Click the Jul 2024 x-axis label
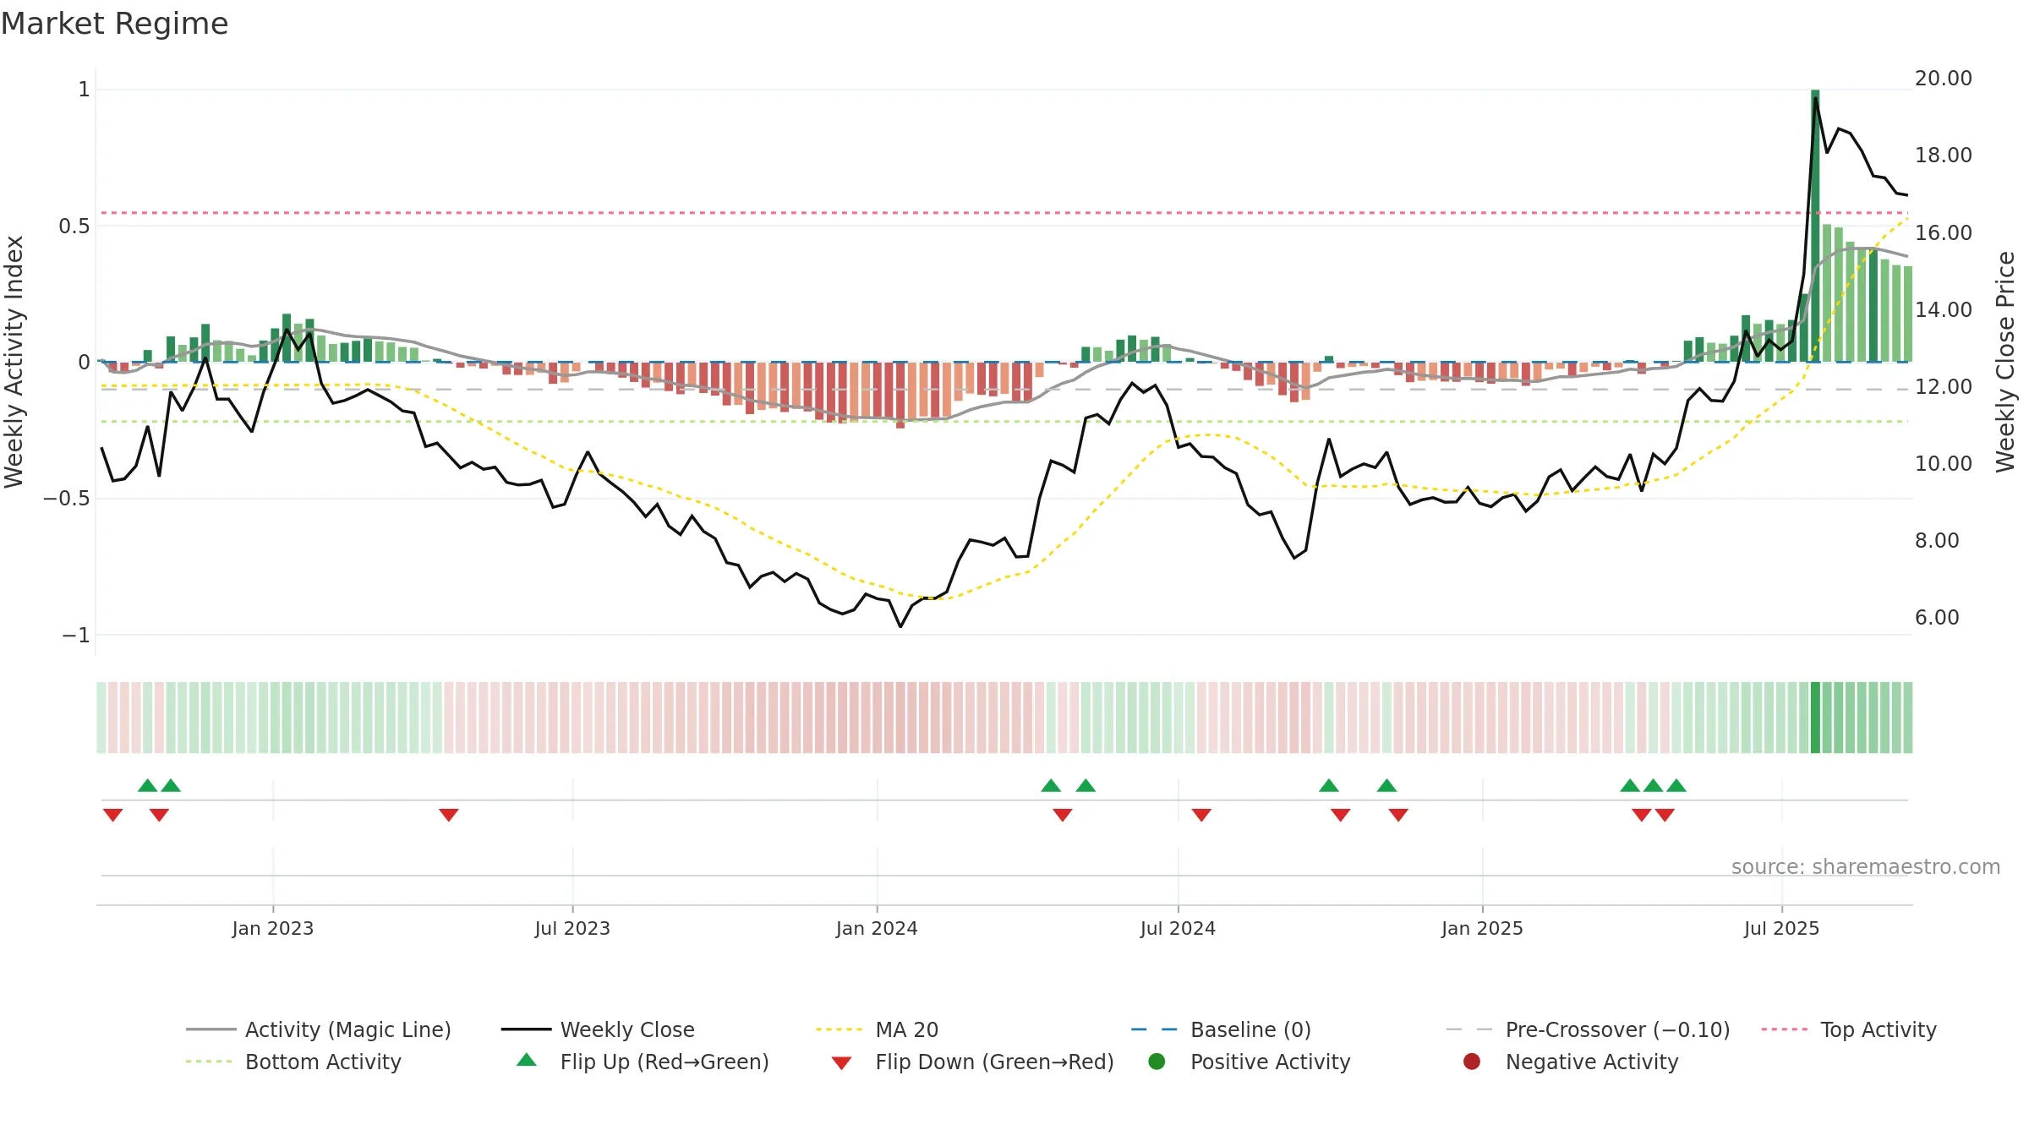The width and height of the screenshot is (2029, 1141). point(1178,928)
